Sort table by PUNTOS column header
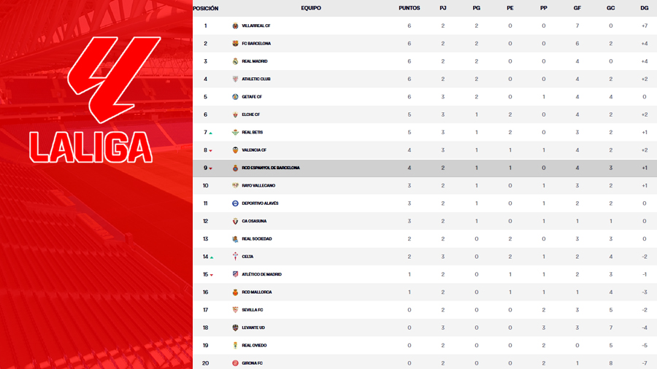The image size is (657, 369). point(409,8)
